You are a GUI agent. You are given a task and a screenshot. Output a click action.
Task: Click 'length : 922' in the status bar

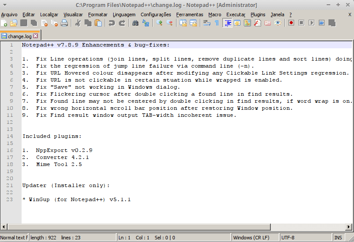point(43,238)
